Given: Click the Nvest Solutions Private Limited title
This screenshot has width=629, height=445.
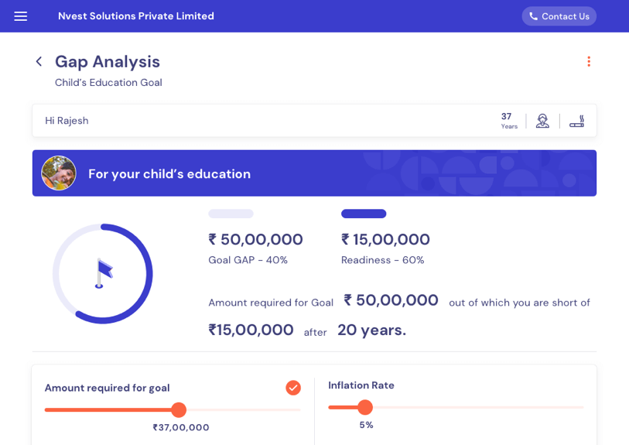Looking at the screenshot, I should click(x=136, y=16).
